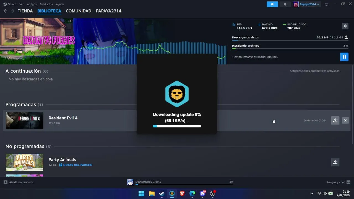Select the Party Animals title

coord(62,160)
